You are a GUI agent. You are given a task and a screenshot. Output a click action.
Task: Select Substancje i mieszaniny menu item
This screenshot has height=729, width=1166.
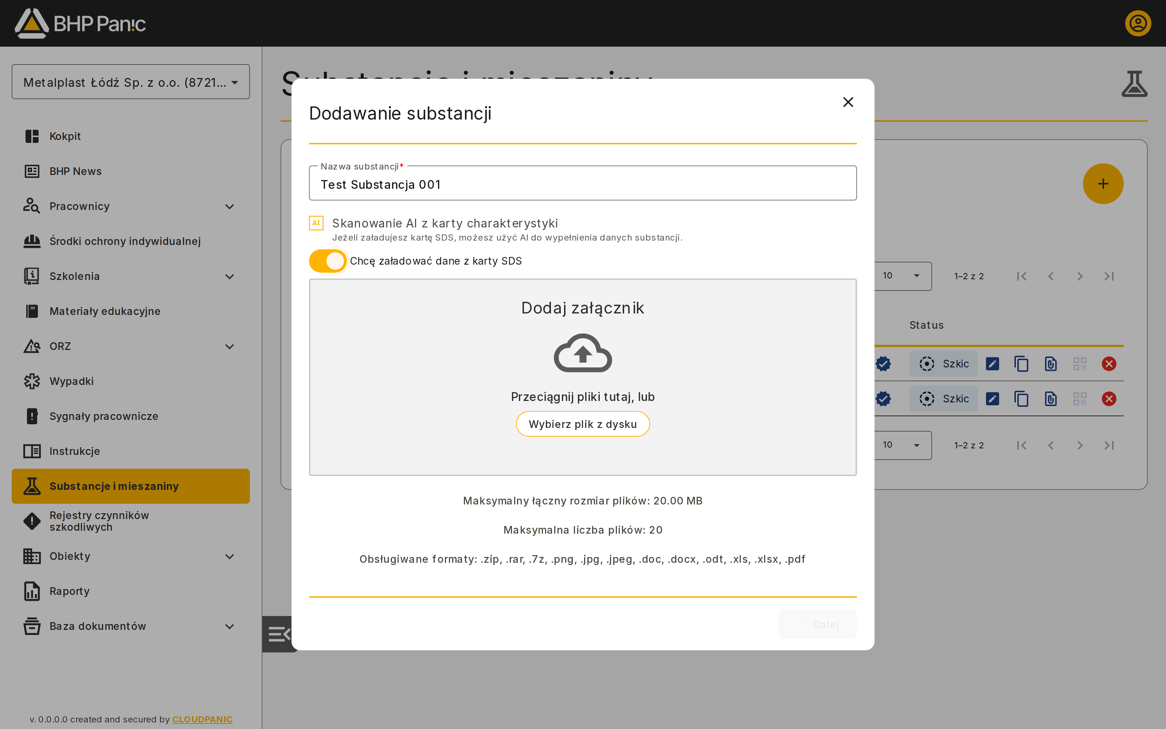pos(130,486)
